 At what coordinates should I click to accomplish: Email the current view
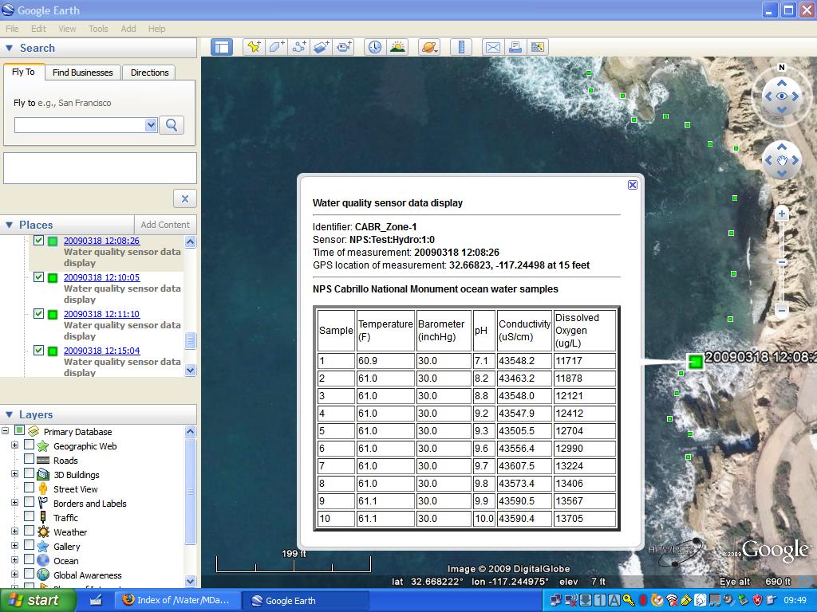click(x=493, y=47)
